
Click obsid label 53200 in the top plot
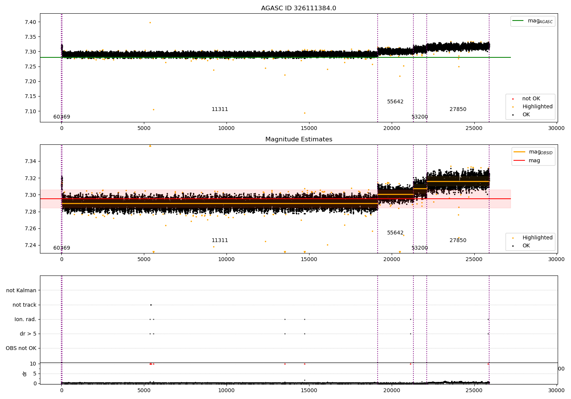(x=419, y=117)
